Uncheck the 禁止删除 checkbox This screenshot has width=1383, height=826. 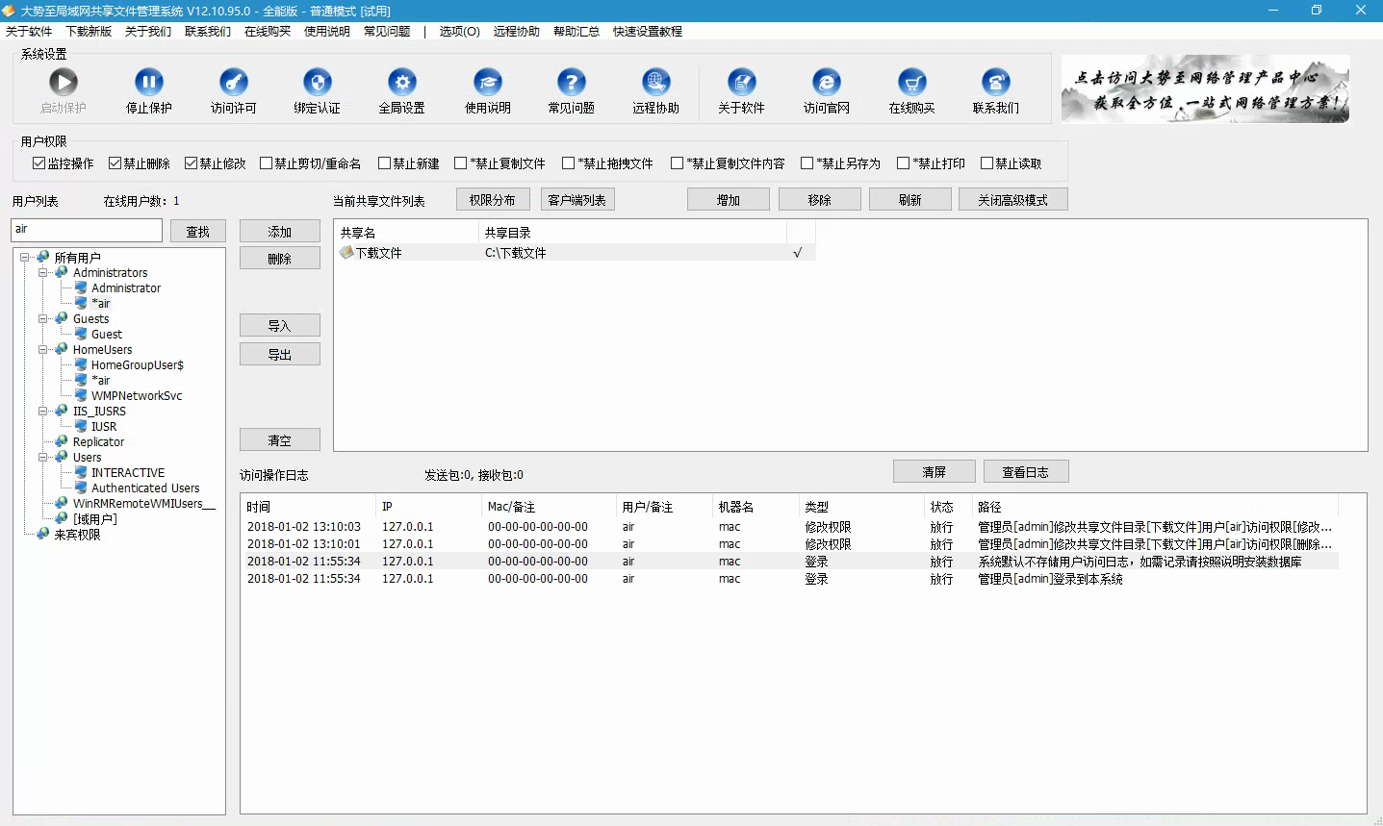pyautogui.click(x=115, y=163)
